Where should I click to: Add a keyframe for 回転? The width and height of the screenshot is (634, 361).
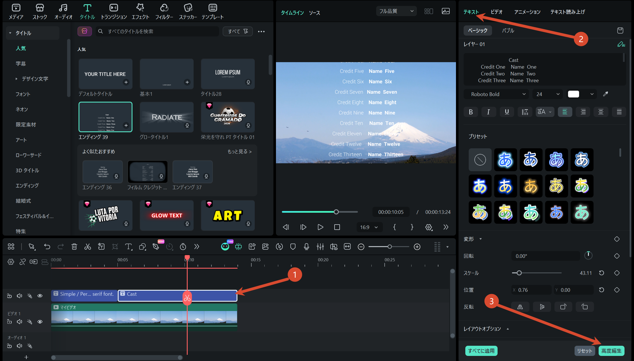click(617, 256)
